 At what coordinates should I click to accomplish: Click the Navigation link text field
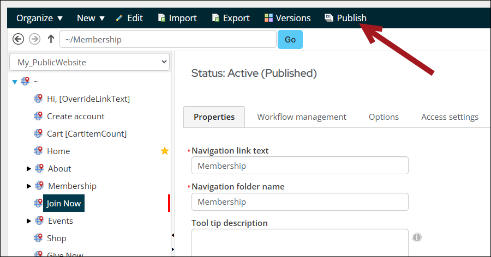point(300,166)
